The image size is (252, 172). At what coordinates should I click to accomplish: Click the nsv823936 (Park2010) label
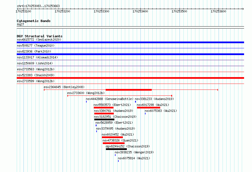pos(34,51)
